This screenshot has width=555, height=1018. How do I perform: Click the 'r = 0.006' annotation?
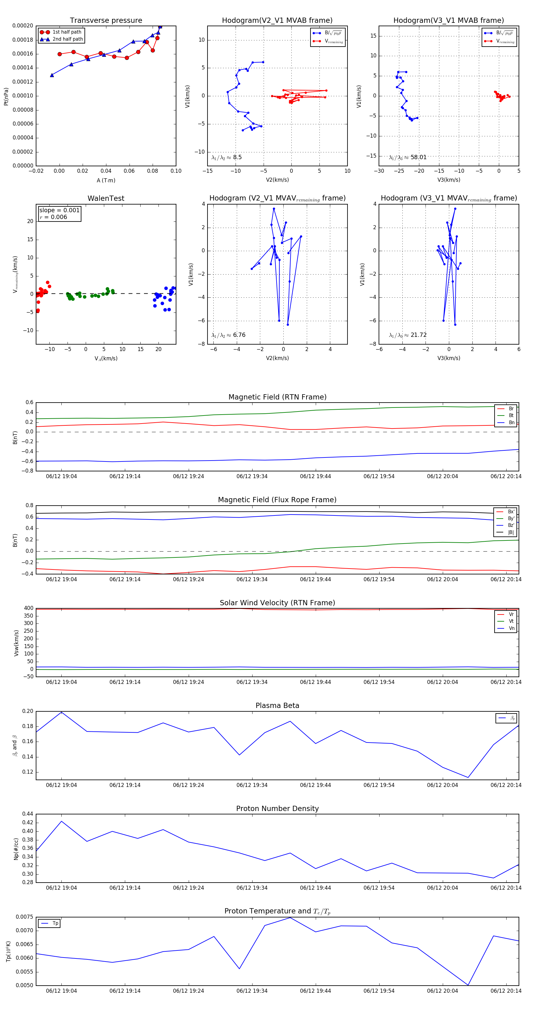pyautogui.click(x=53, y=217)
